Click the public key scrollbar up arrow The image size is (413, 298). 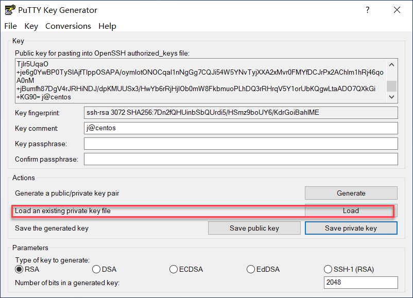[392, 64]
